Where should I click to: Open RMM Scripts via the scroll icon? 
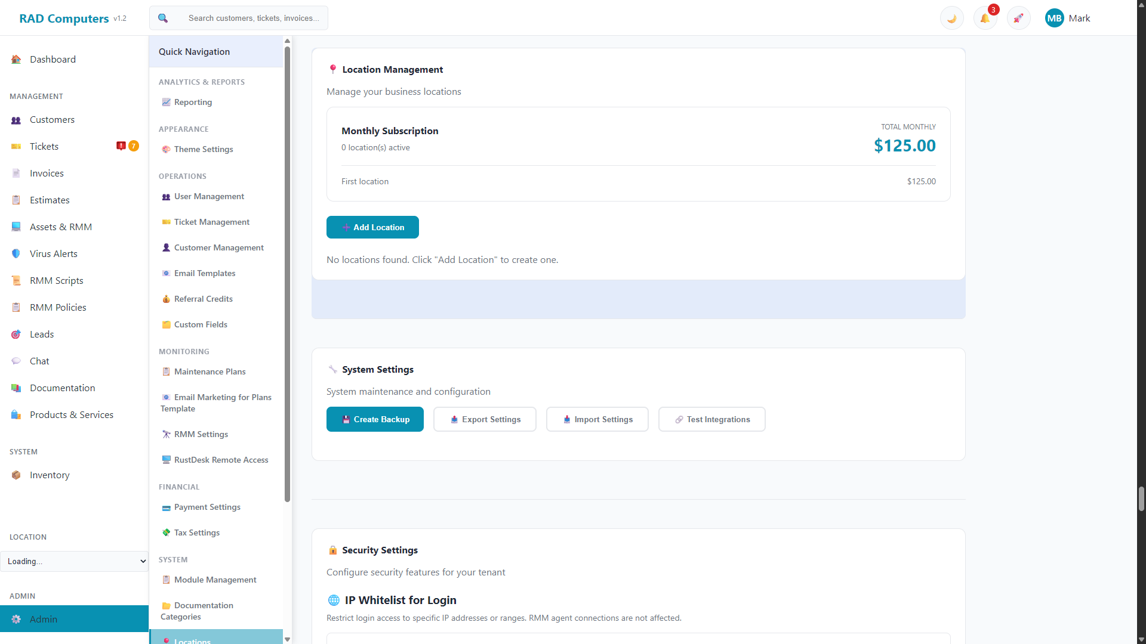pos(16,280)
